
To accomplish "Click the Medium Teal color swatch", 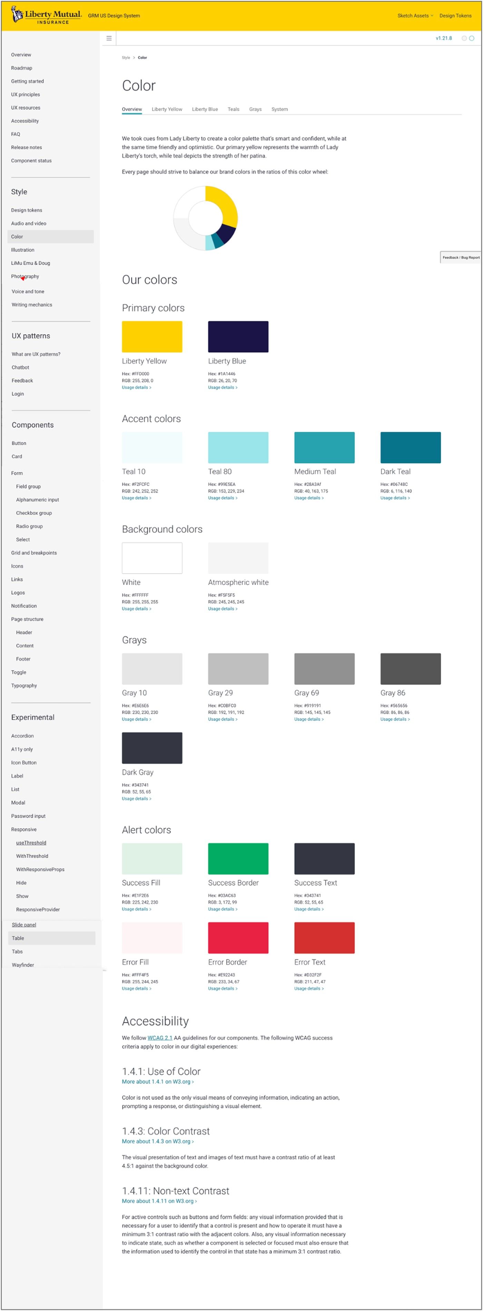I will 324,447.
